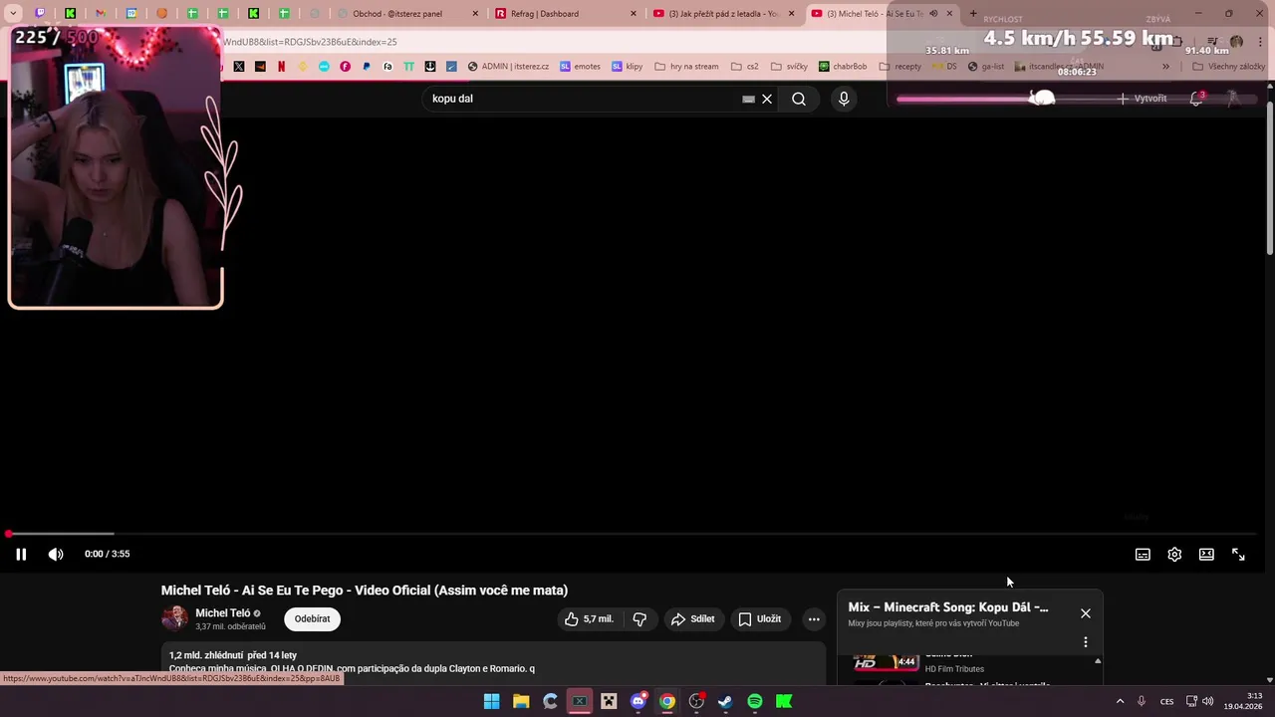Toggle subtitles in the video player

(1143, 555)
